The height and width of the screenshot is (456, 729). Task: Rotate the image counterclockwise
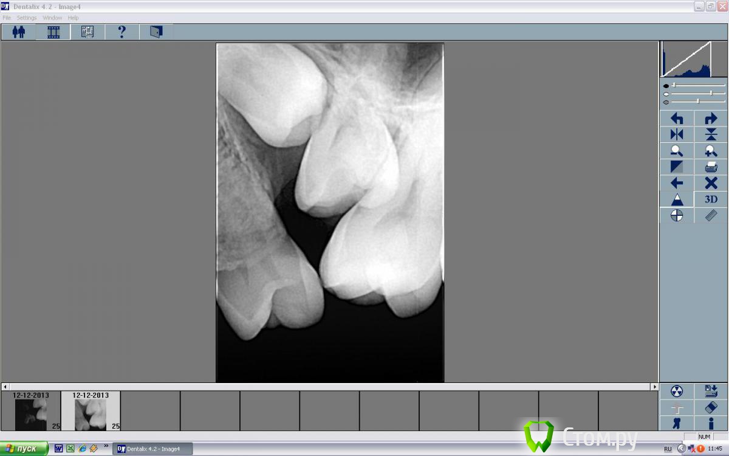(x=676, y=119)
